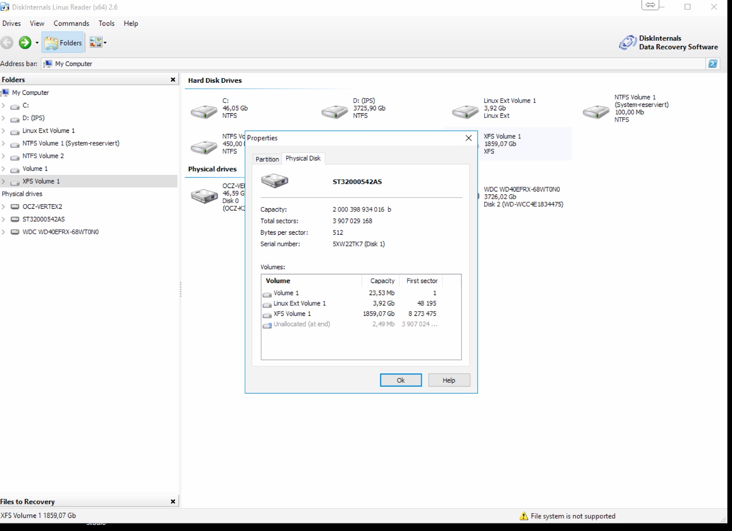Screen dimensions: 732x531
Task: Click the Linux Ext Volume 1 drive icon
Action: click(x=465, y=112)
